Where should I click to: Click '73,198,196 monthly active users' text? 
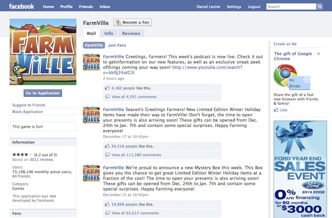pos(42,172)
